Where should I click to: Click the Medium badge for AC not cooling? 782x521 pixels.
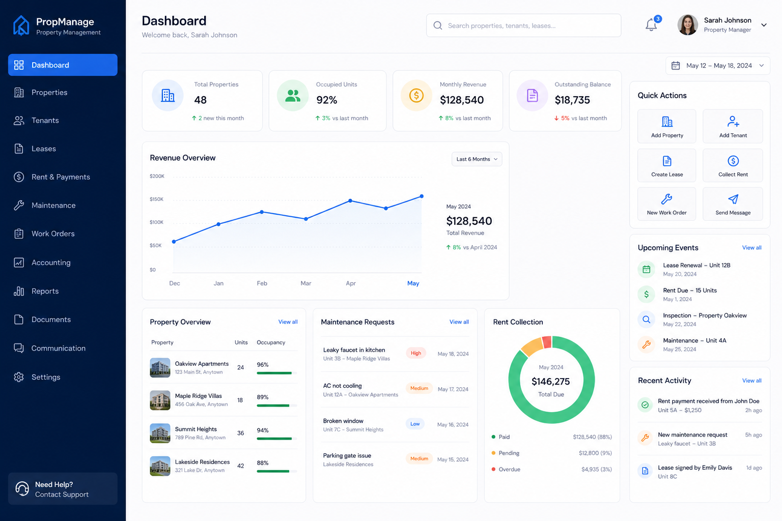pyautogui.click(x=419, y=388)
